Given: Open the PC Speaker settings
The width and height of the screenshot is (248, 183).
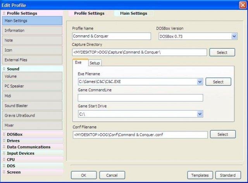Looking at the screenshot, I should (32, 86).
